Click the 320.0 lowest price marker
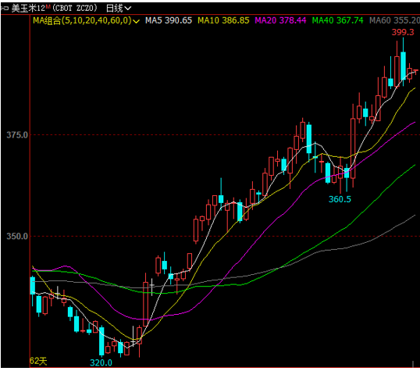 pos(101,362)
